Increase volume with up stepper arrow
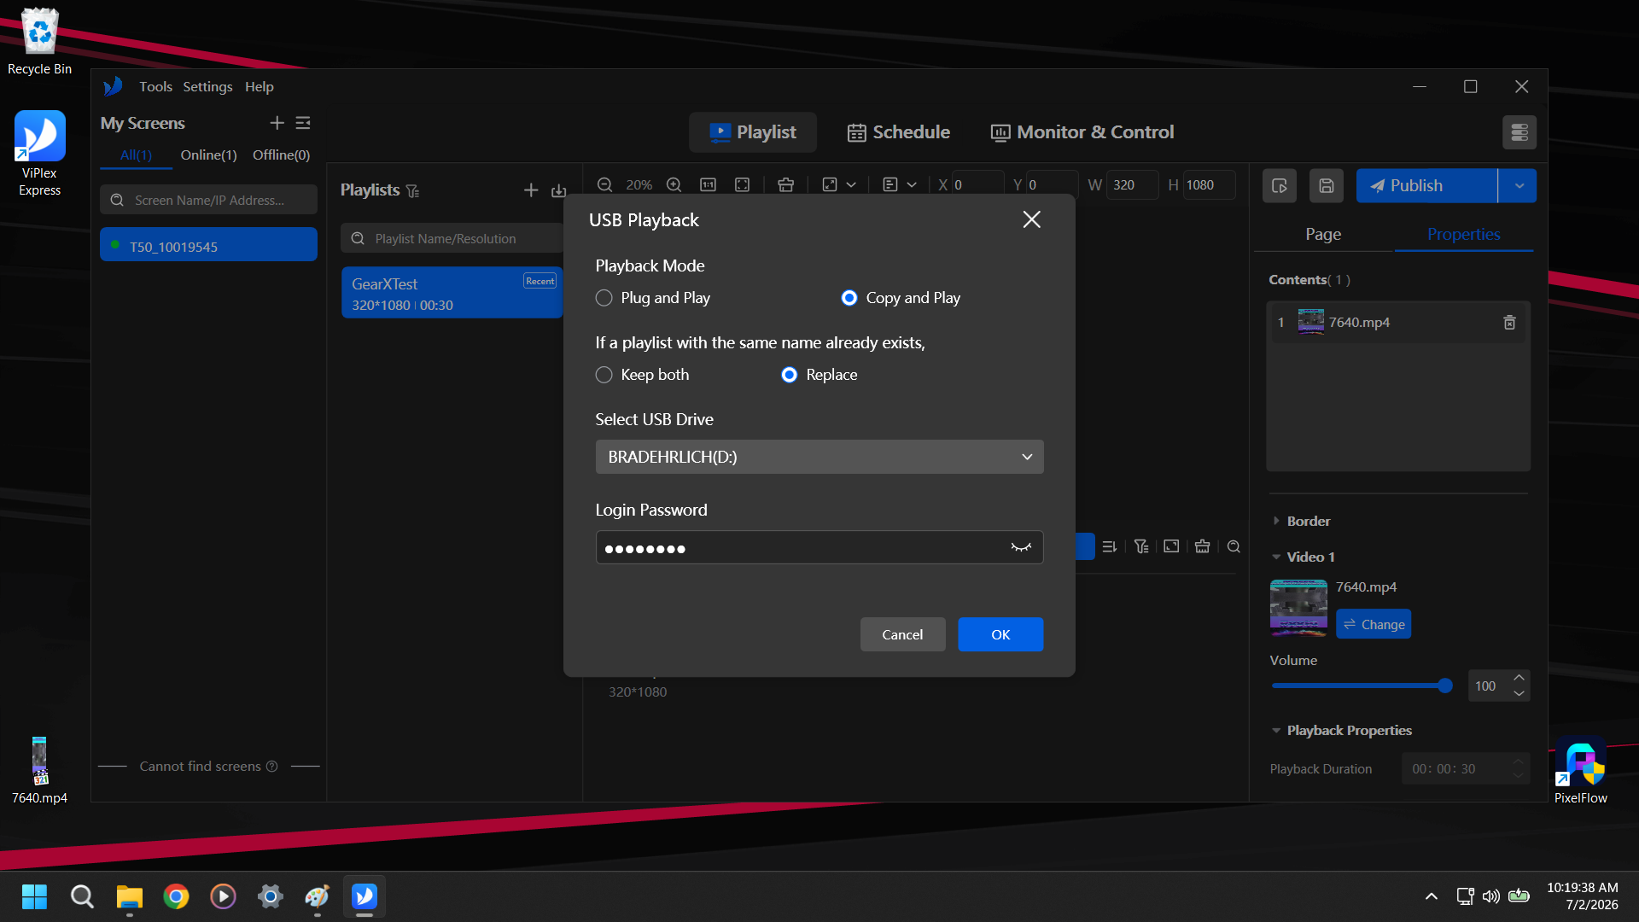This screenshot has height=922, width=1639. [x=1519, y=678]
